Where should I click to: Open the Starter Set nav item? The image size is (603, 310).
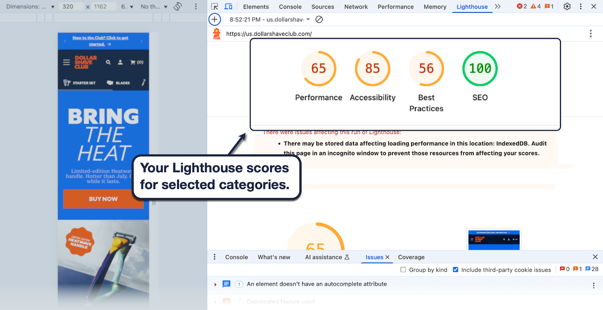(x=80, y=83)
